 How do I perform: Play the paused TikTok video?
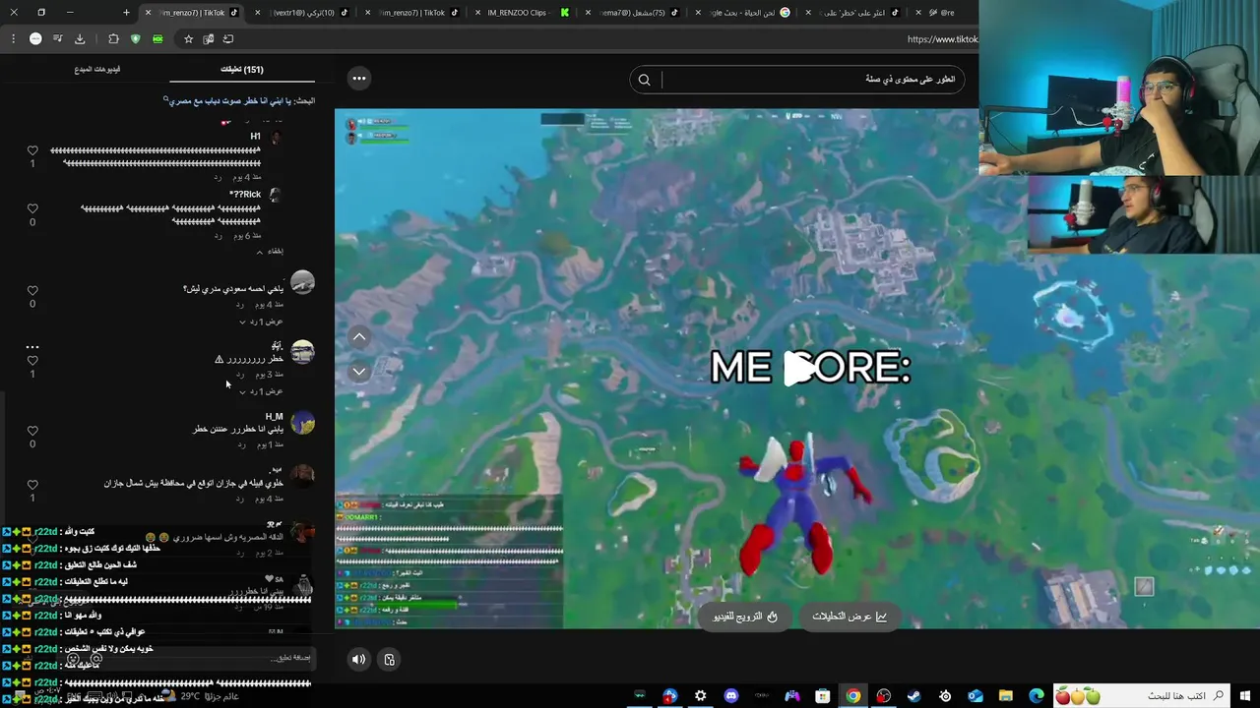(799, 369)
